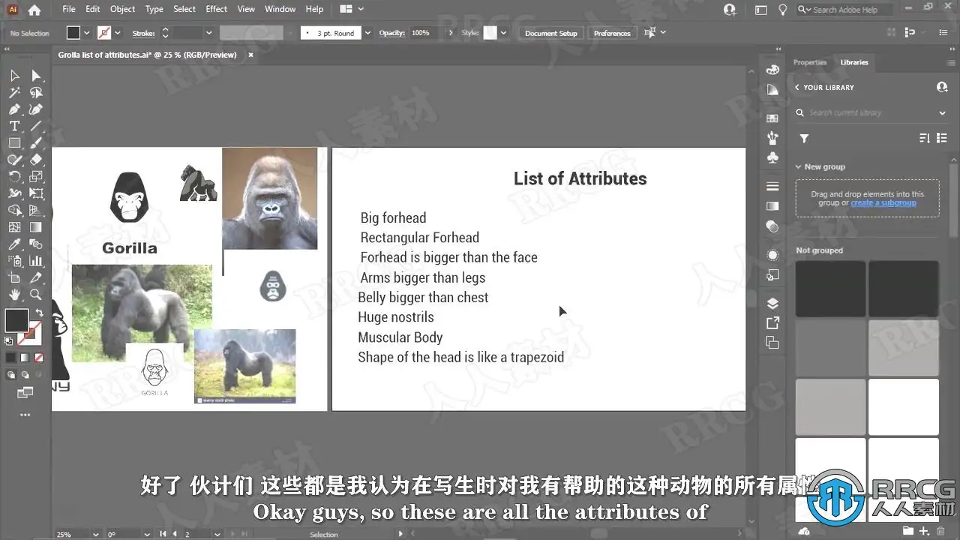Switch to the Curvature tool

click(35, 109)
